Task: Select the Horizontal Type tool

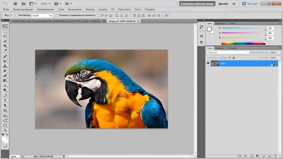Action: (5, 101)
